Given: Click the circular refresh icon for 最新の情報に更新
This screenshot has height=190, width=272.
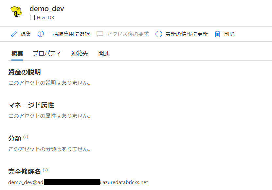Looking at the screenshot, I should click(159, 34).
